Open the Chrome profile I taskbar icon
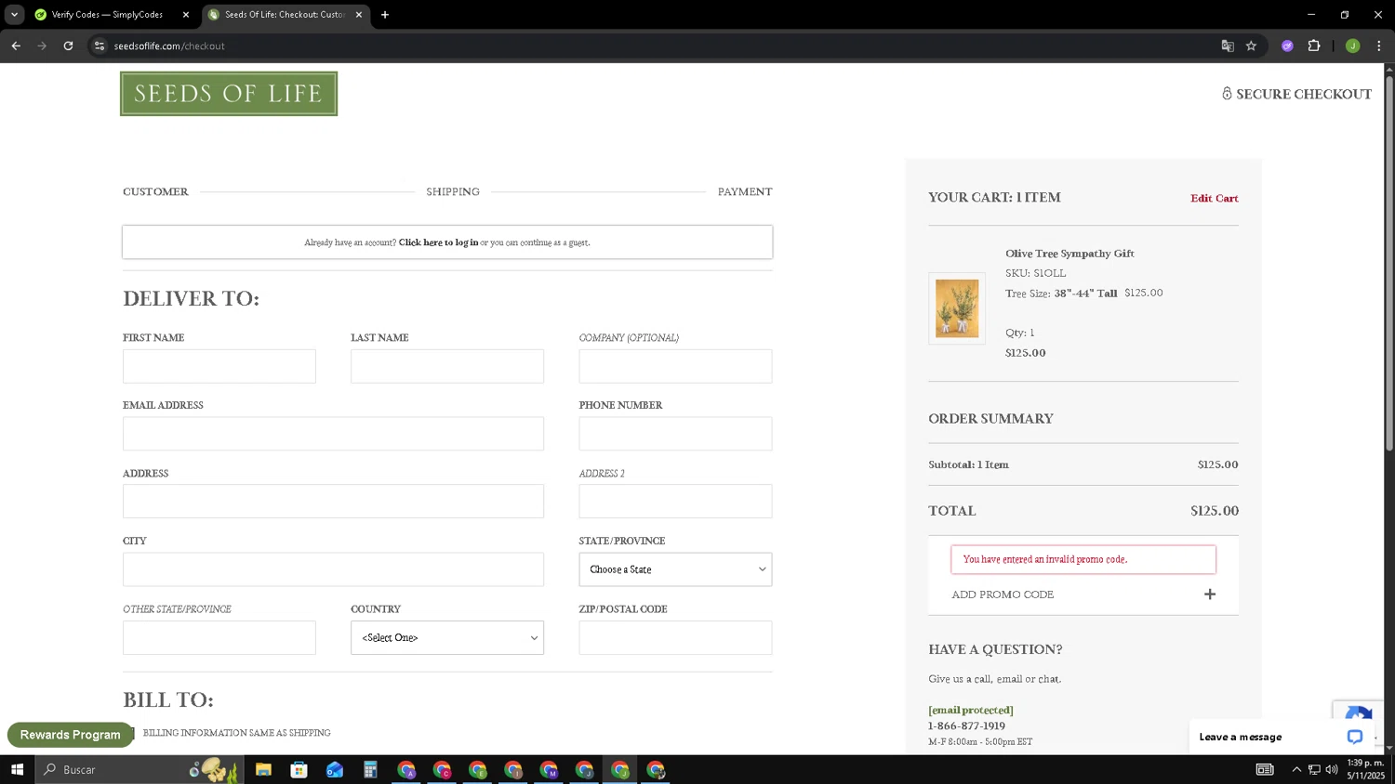 point(513,769)
